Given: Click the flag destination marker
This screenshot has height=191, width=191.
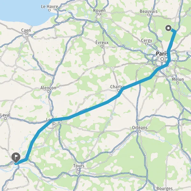Looking at the screenshot, I should (x=16, y=158).
